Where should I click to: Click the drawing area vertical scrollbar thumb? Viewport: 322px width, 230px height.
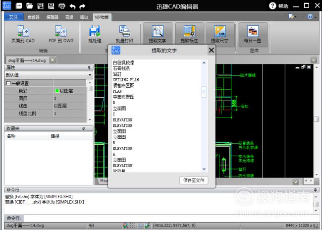point(317,119)
